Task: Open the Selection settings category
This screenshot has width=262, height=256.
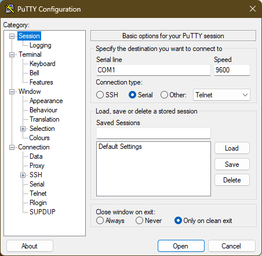Action: [x=42, y=129]
